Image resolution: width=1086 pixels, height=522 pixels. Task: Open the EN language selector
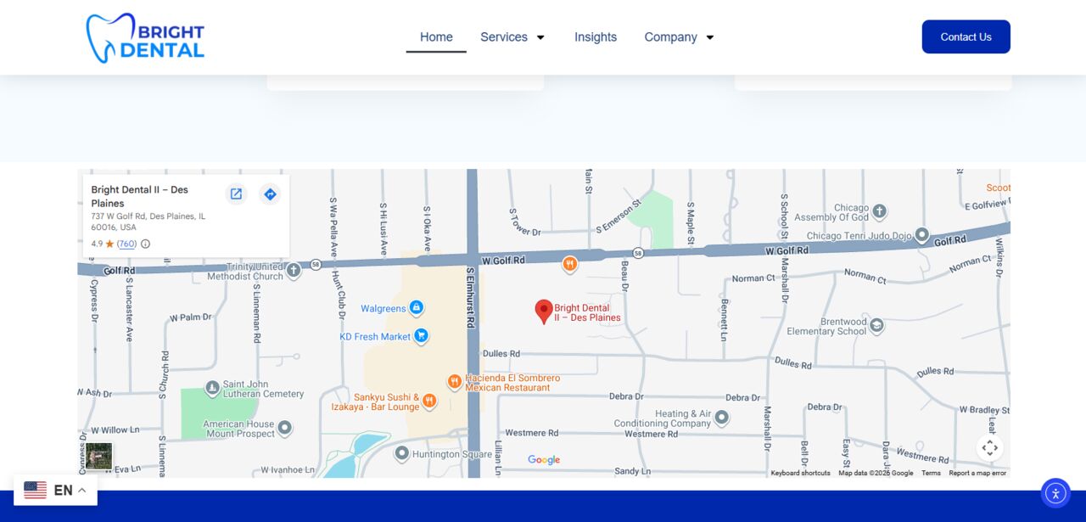pos(55,490)
